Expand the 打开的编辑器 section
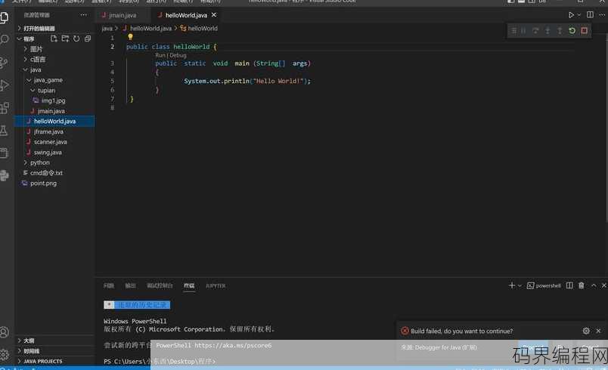The width and height of the screenshot is (608, 370). 56,28
